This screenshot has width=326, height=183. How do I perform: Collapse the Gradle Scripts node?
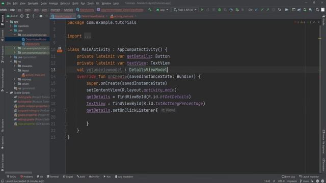click(x=7, y=93)
